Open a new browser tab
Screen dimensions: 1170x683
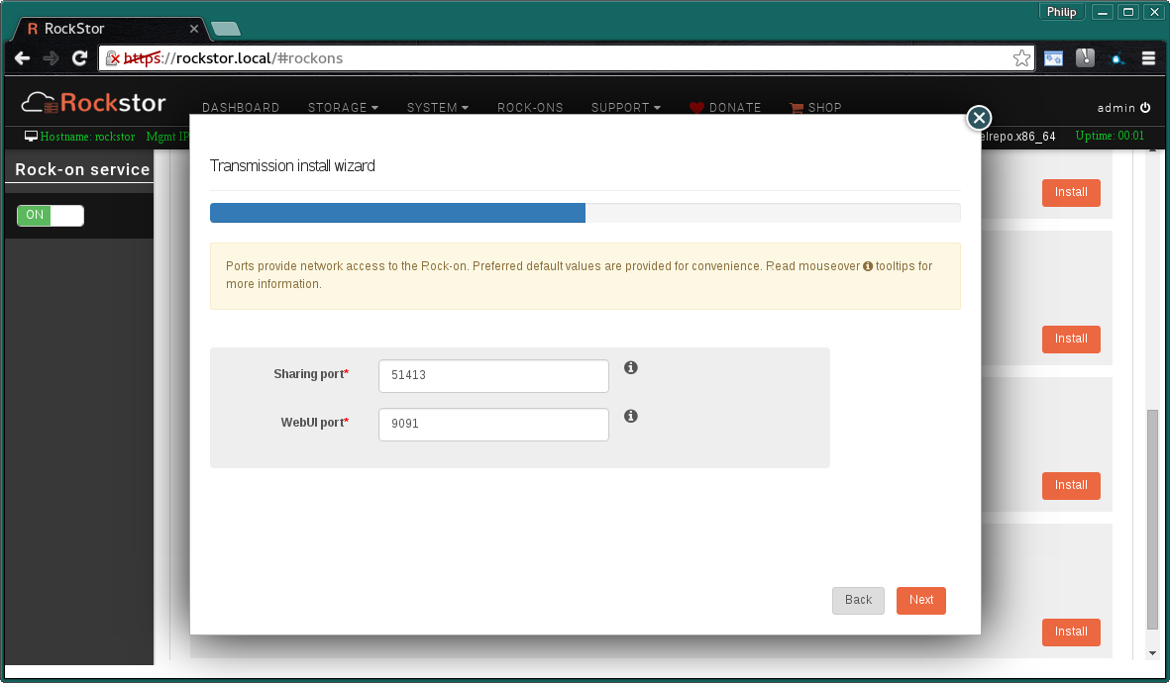[x=225, y=29]
